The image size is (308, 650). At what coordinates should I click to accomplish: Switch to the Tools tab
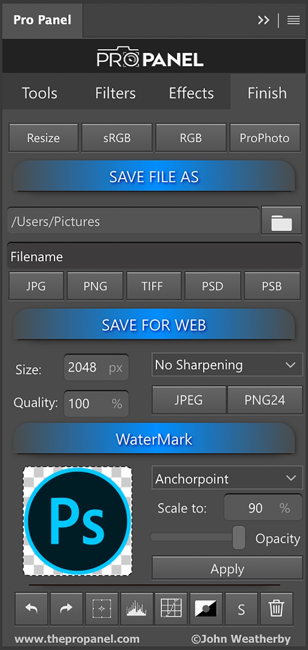(x=40, y=93)
